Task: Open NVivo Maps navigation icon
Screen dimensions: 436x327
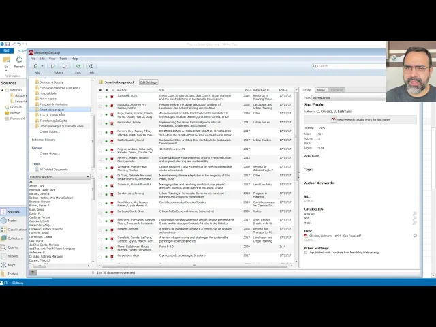Action: pyautogui.click(x=3, y=265)
